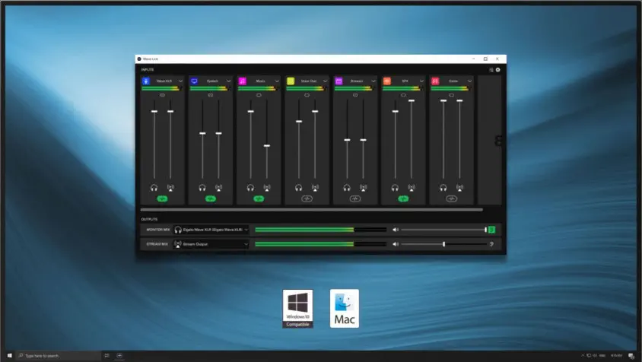The height and width of the screenshot is (362, 642).
Task: Mute Wave XLR in the stream mix
Action: click(170, 188)
